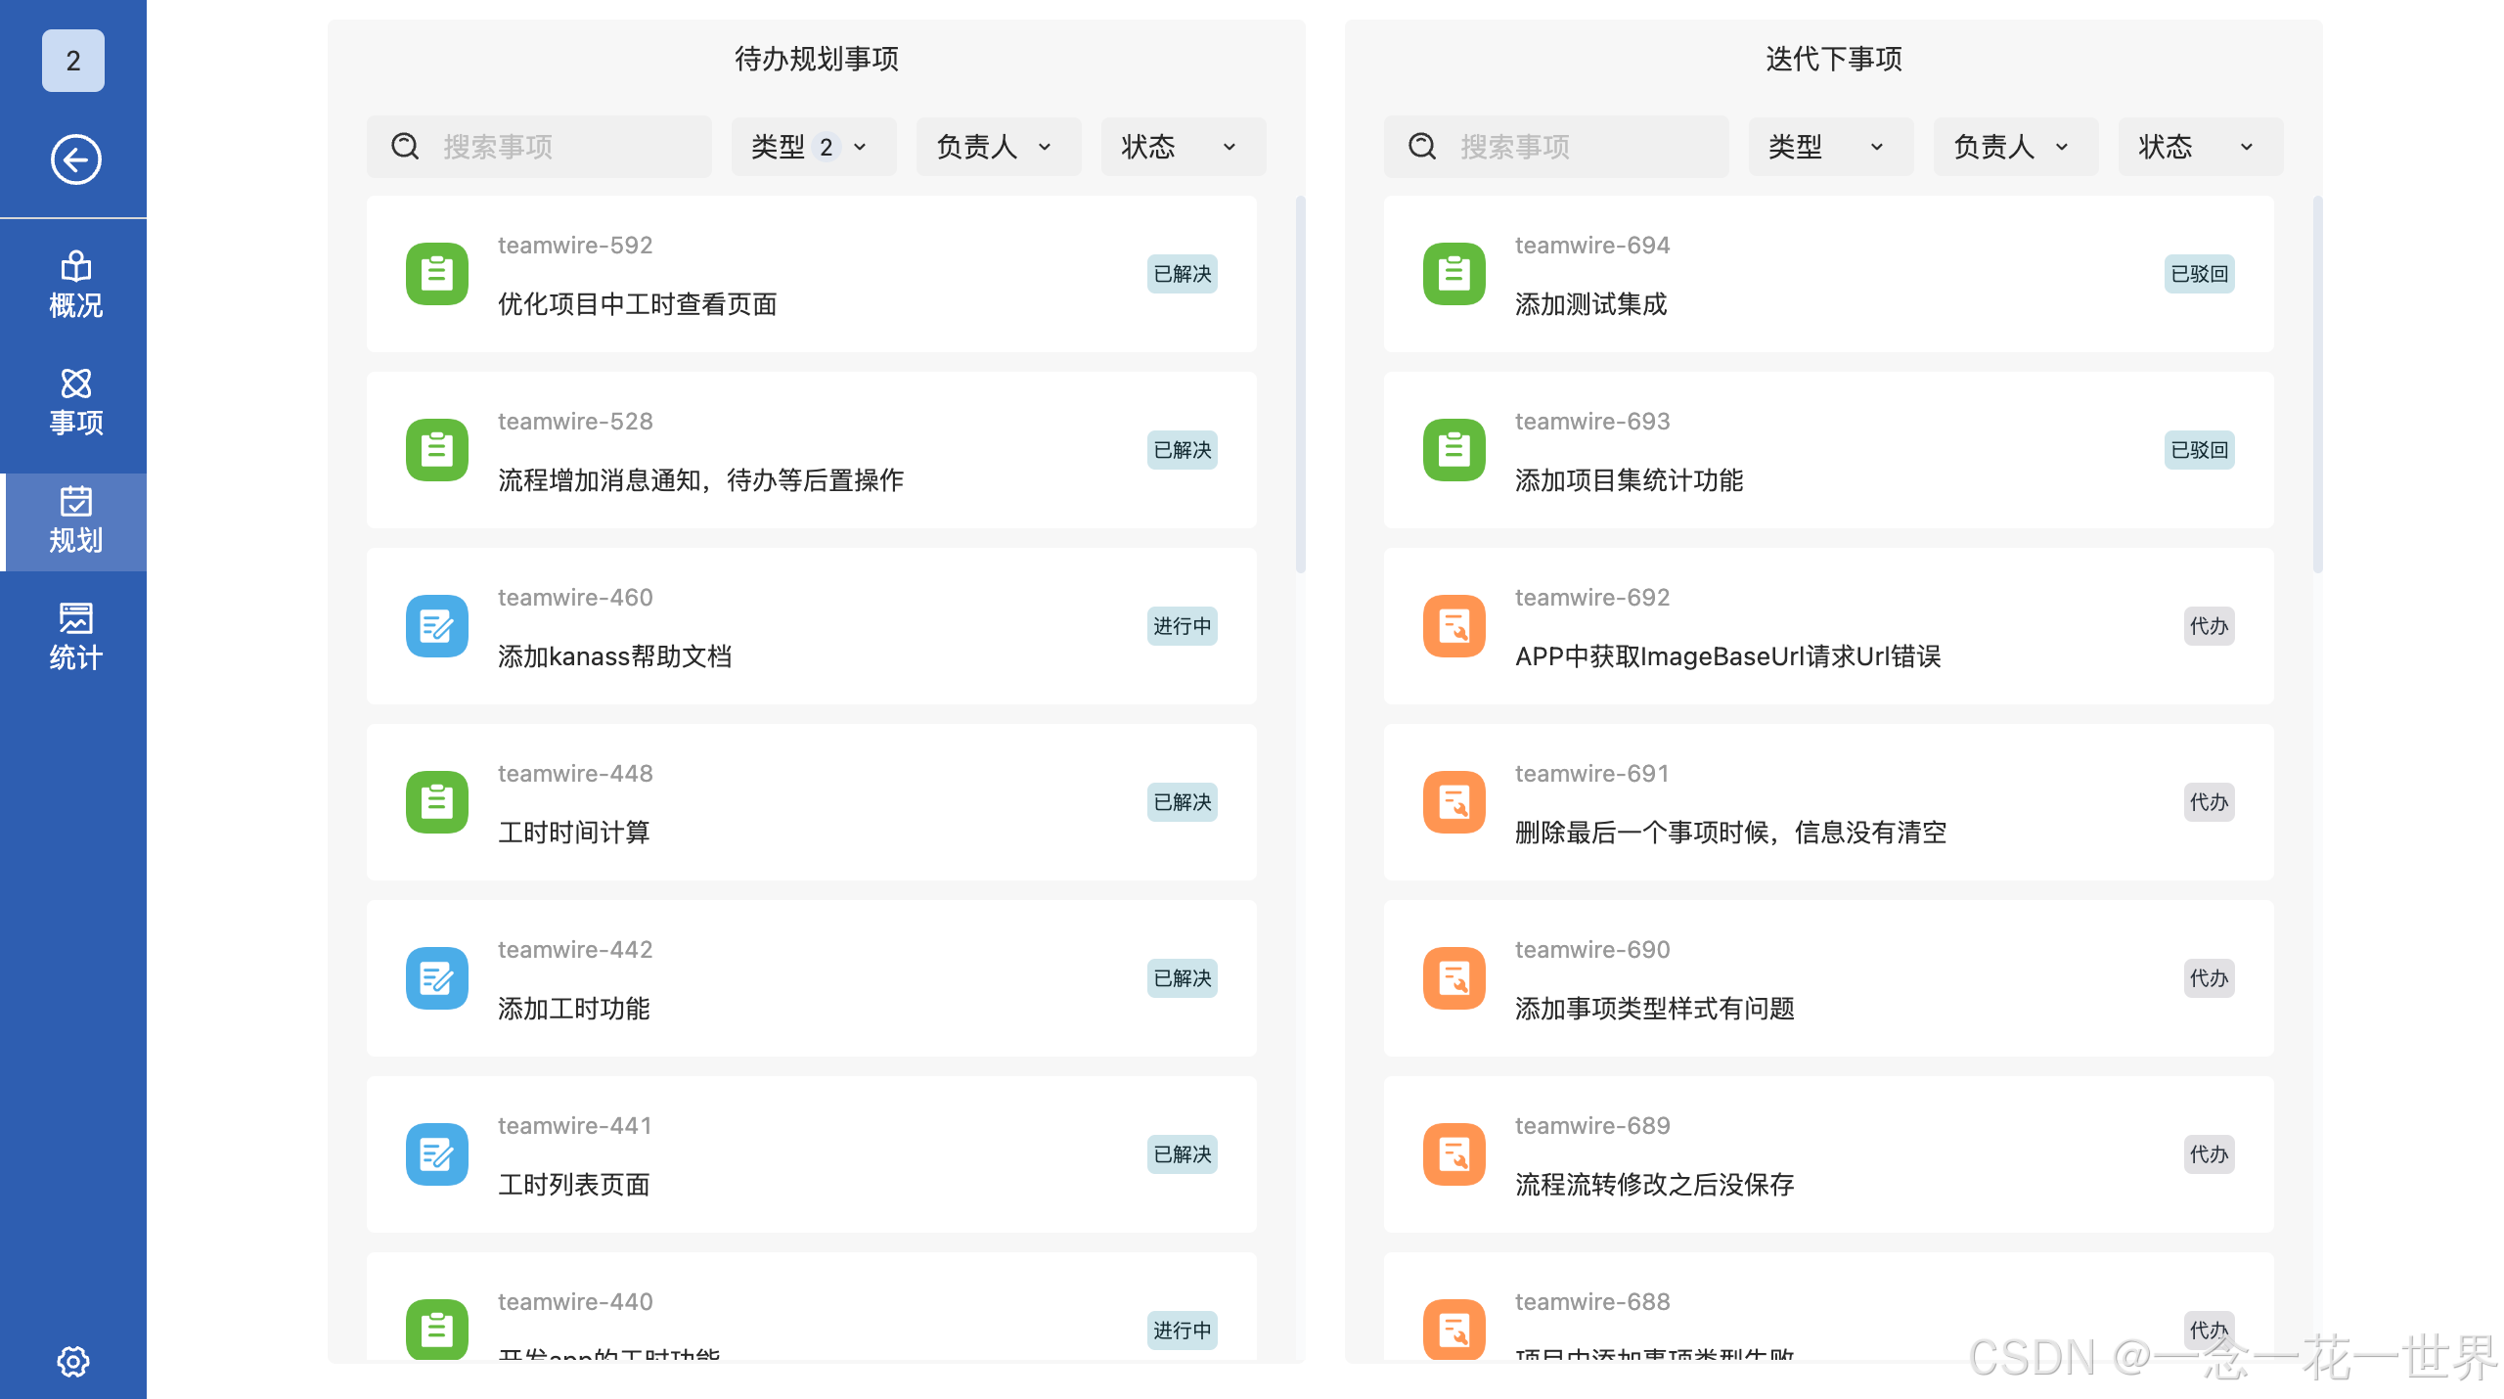
Task: Click the blue edit icon on teamwire-460
Action: pos(436,626)
